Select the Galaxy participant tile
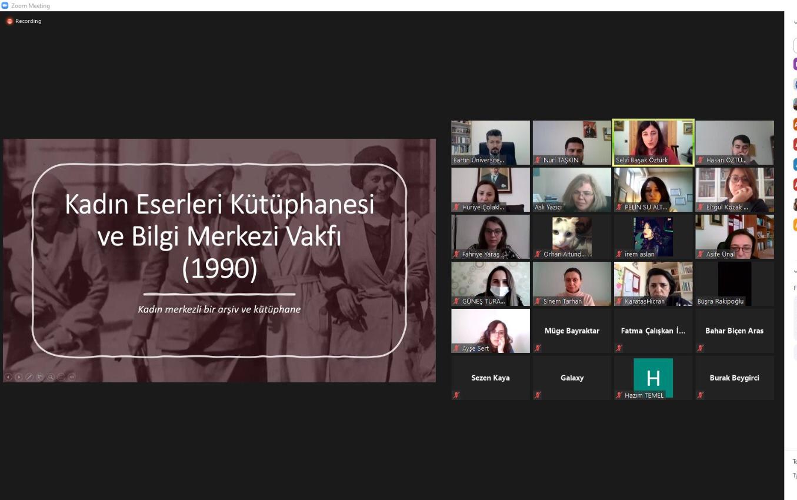Viewport: 797px width, 500px height. [x=572, y=378]
